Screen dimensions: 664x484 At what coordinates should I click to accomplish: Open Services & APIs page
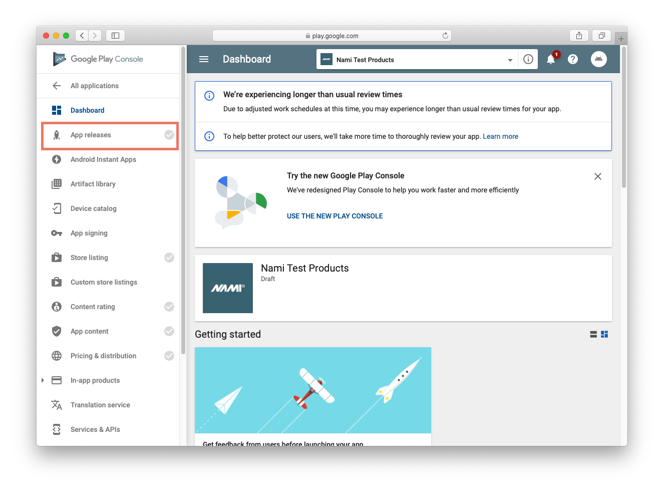coord(95,429)
